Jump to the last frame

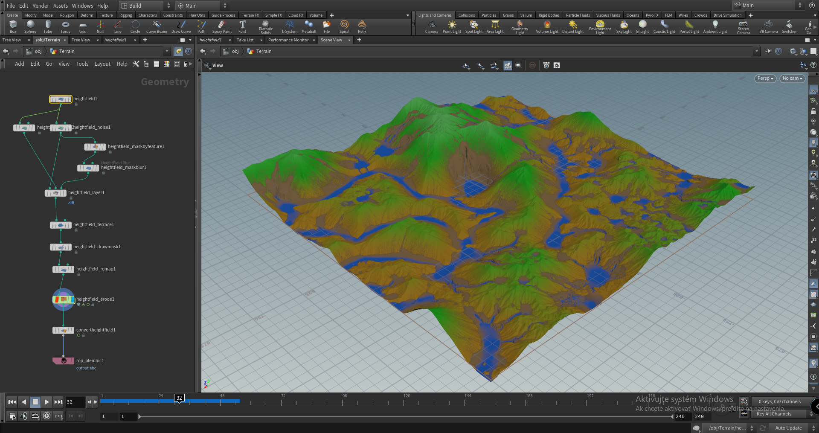point(58,402)
